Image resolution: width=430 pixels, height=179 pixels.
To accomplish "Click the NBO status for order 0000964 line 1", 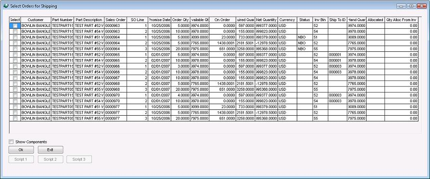I will [x=304, y=37].
